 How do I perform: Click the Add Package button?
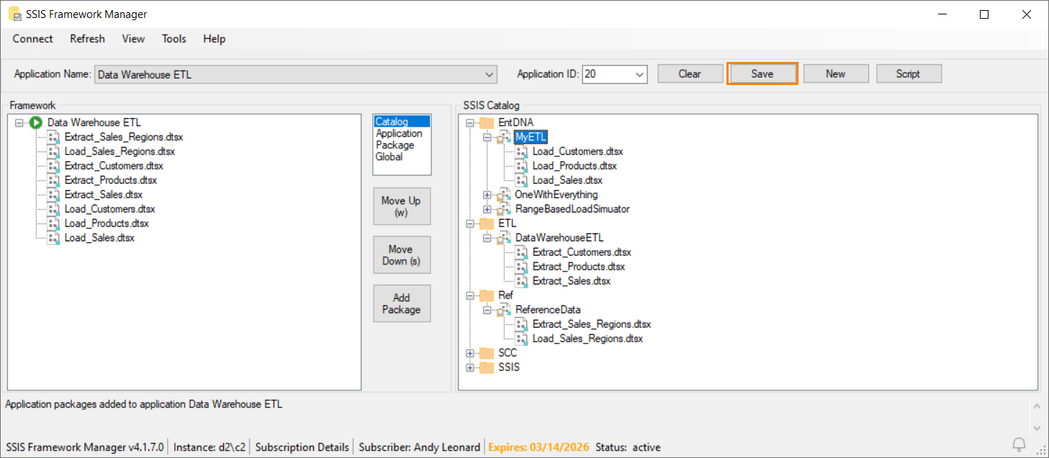(401, 303)
